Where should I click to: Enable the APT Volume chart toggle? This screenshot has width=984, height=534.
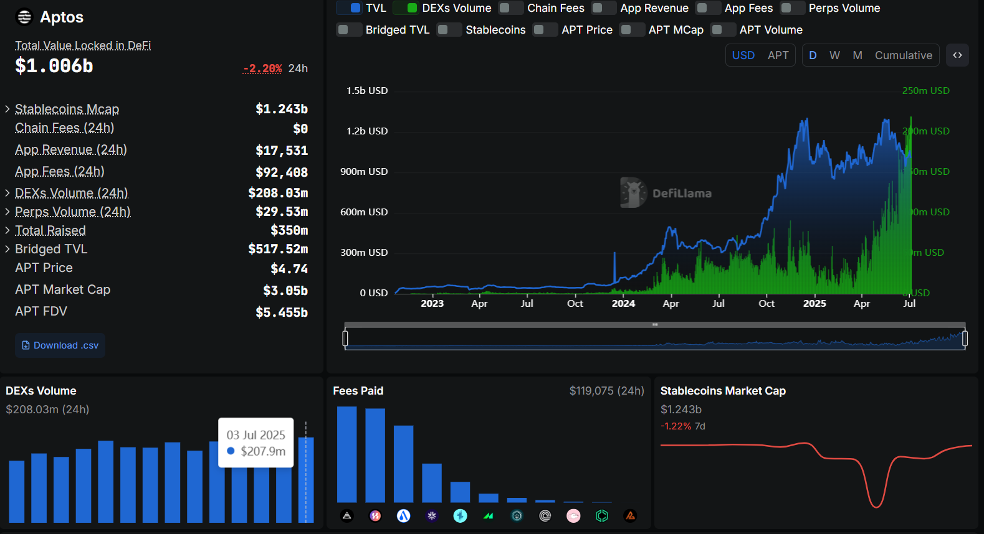click(x=723, y=30)
